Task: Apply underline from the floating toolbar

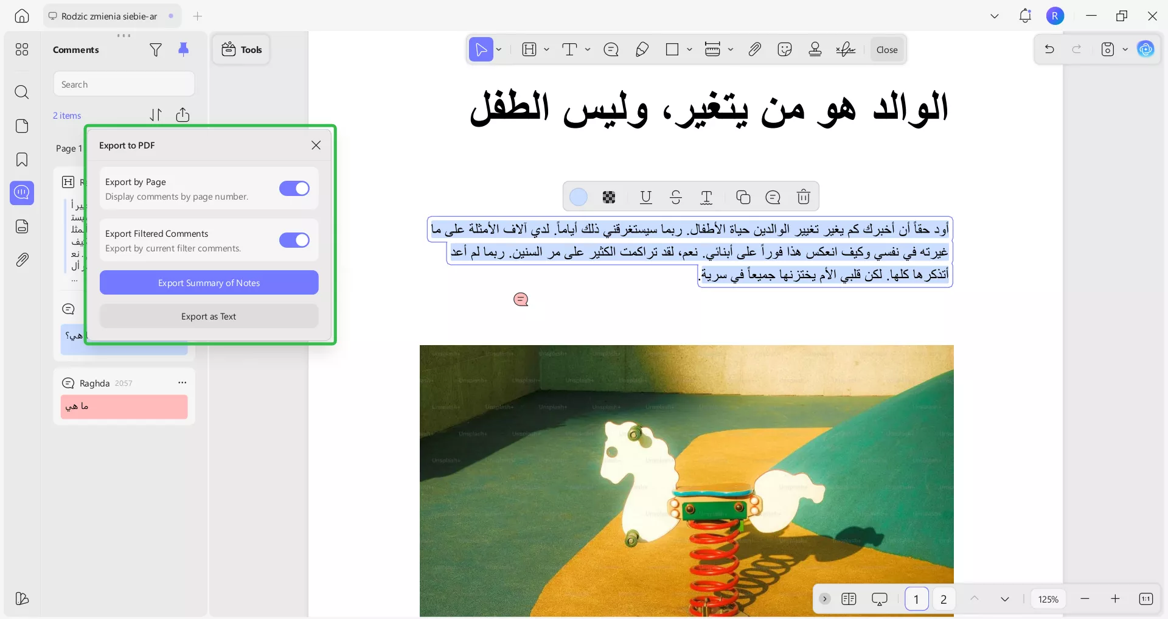Action: click(x=645, y=197)
